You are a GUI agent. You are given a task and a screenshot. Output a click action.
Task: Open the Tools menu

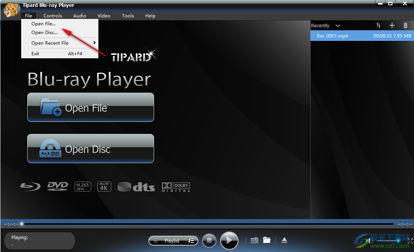128,16
